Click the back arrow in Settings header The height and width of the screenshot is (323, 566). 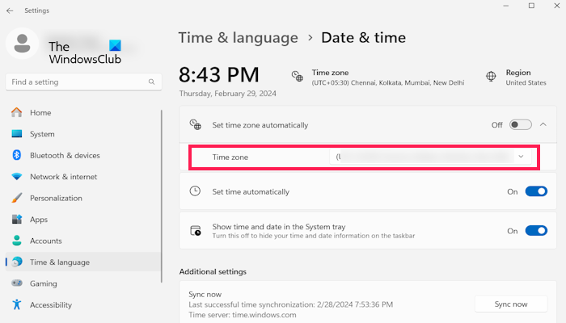coord(10,10)
